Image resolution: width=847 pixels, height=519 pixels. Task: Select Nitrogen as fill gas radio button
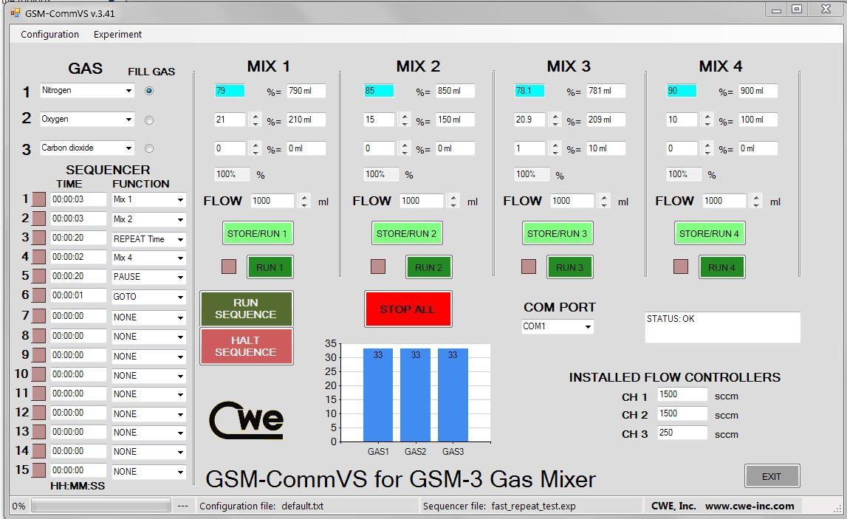tap(149, 91)
